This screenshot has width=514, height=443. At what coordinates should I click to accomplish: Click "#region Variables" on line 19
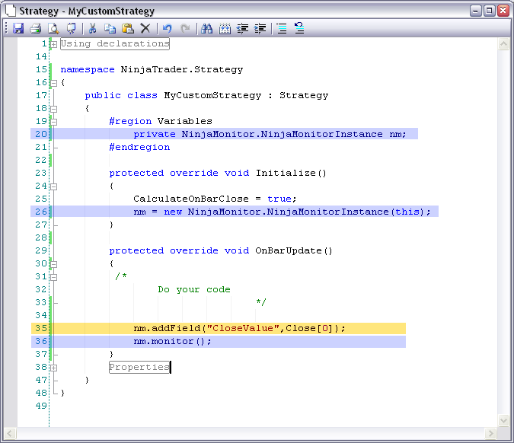point(161,122)
